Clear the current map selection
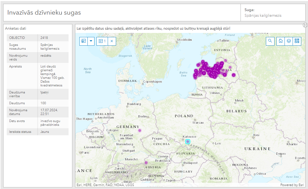This screenshot has width=308, height=189. [x=112, y=41]
